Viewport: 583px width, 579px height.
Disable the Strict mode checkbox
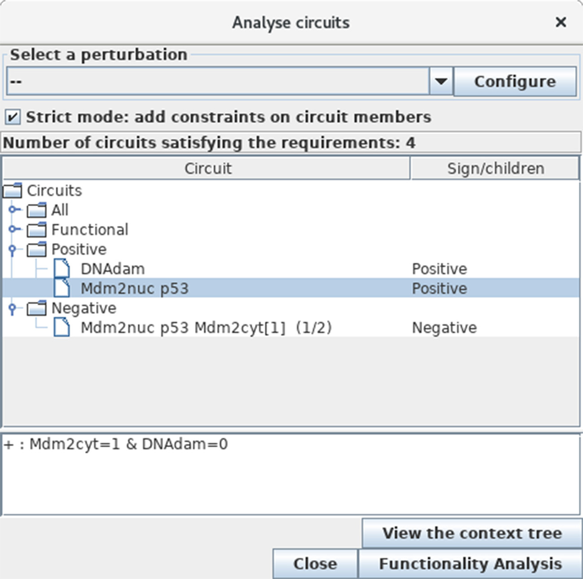[x=13, y=117]
